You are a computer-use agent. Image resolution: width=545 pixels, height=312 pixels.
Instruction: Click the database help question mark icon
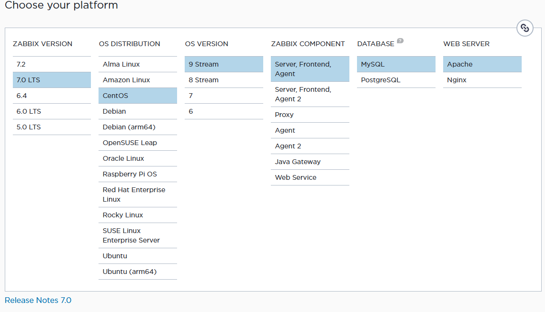400,41
